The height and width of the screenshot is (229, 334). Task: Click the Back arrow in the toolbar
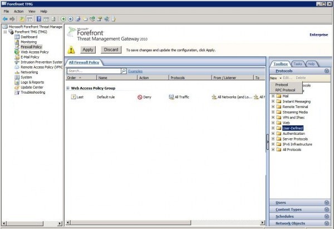point(5,18)
